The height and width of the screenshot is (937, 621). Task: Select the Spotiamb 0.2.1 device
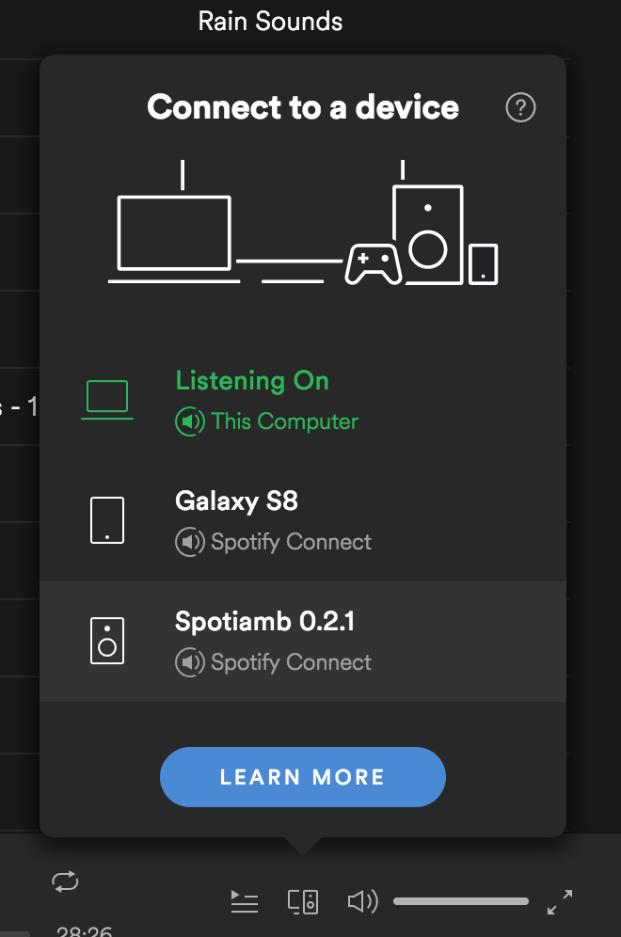303,642
